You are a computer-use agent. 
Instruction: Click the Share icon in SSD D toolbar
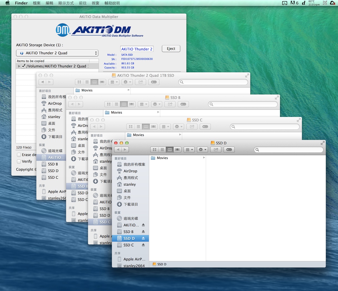(216, 150)
